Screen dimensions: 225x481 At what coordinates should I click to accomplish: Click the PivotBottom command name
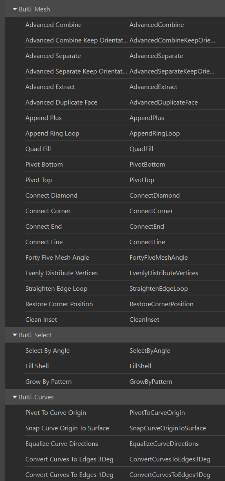point(147,165)
